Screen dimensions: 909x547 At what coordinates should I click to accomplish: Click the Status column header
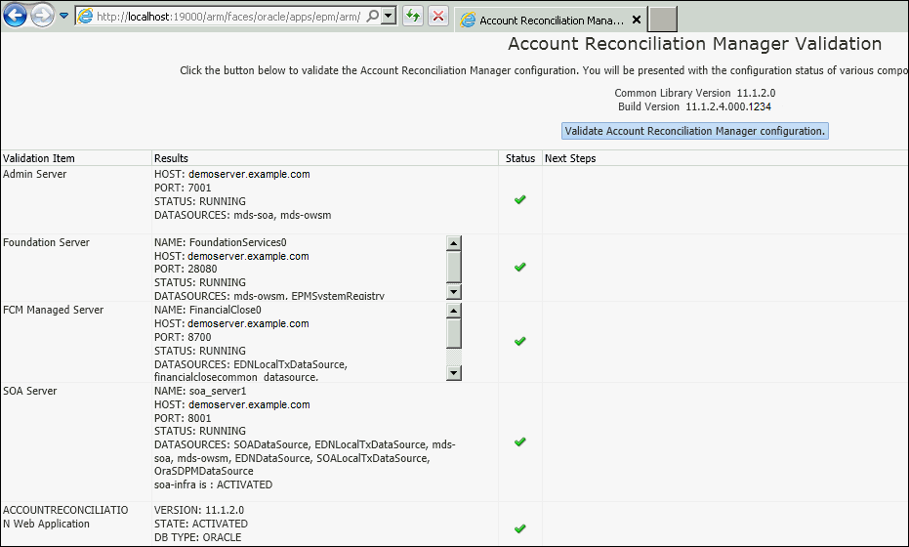[520, 158]
